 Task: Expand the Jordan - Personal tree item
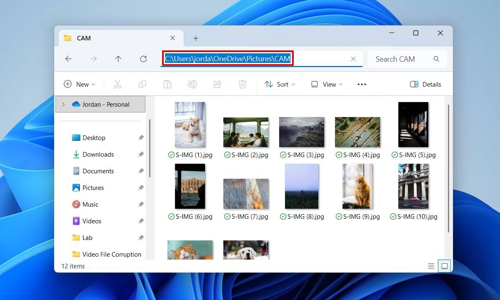[x=62, y=104]
